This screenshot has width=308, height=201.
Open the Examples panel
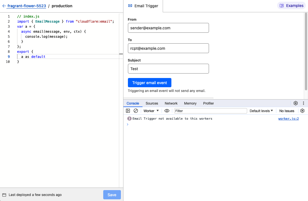tap(291, 6)
